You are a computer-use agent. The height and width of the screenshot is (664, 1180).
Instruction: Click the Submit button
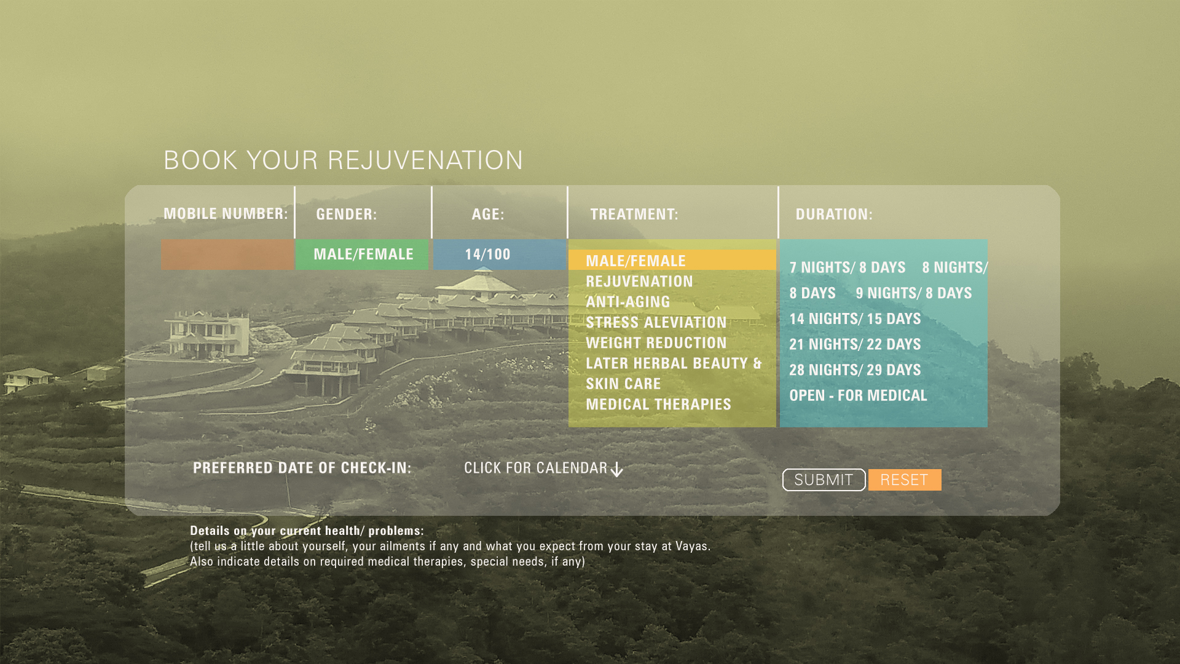point(824,480)
